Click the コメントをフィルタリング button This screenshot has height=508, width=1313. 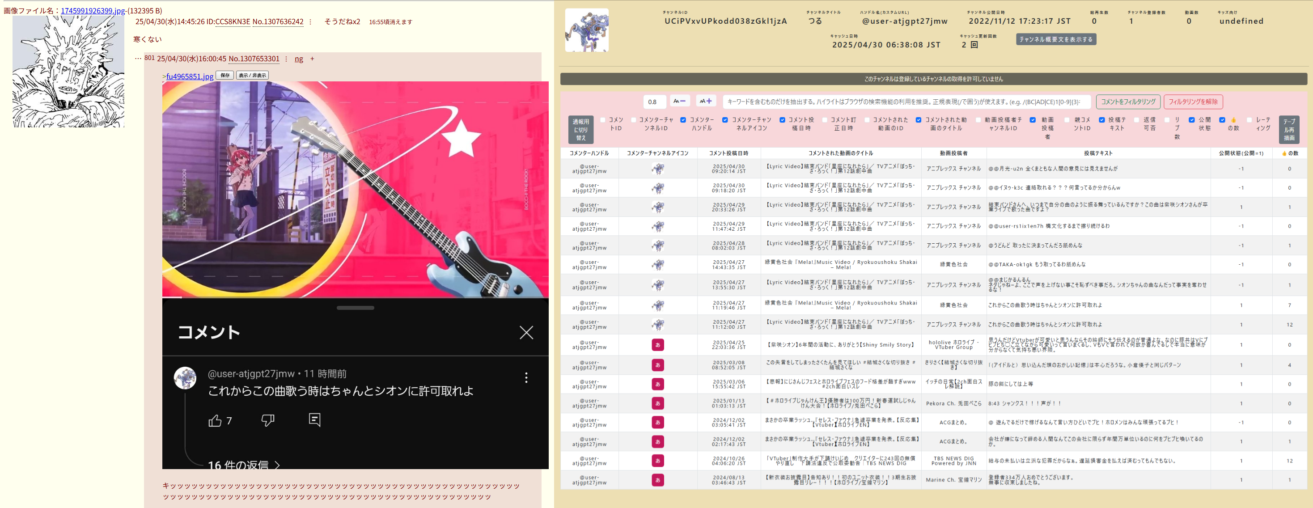(x=1128, y=102)
